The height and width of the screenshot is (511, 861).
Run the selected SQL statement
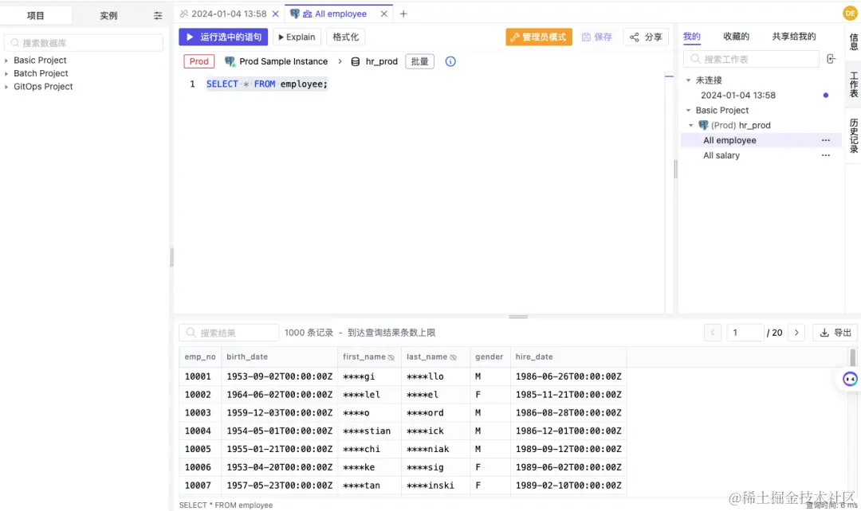coord(223,37)
